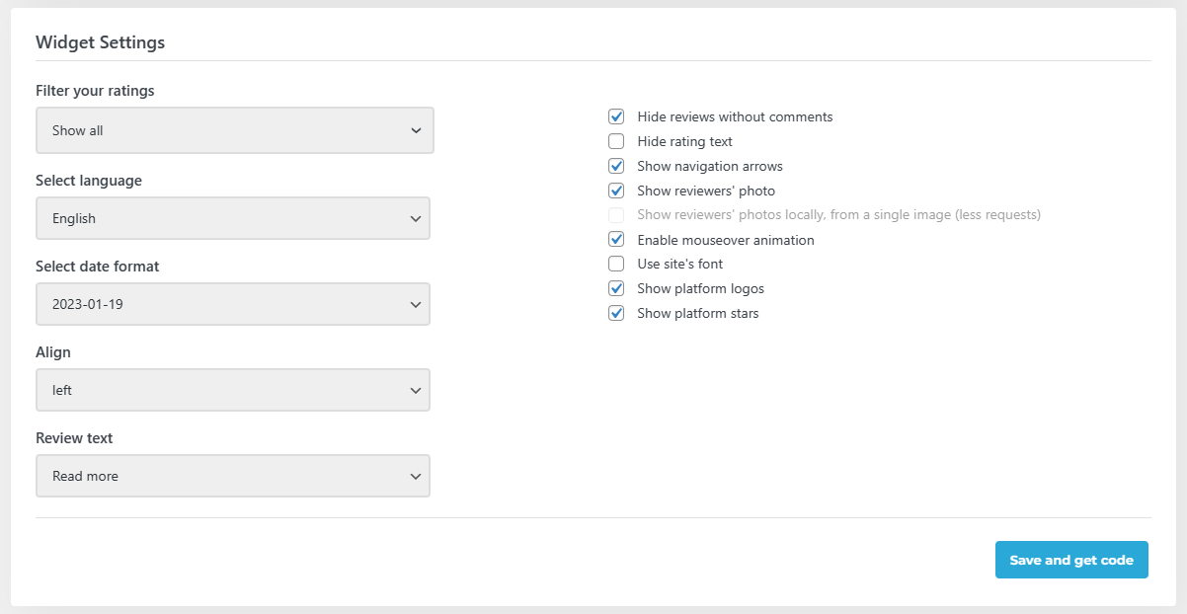Click the chevron on the ratings filter dropdown
The image size is (1187, 614).
click(x=418, y=129)
